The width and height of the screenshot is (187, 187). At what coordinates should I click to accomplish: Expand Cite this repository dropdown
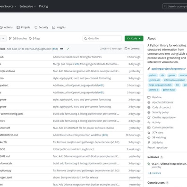pyautogui.click(x=164, y=118)
